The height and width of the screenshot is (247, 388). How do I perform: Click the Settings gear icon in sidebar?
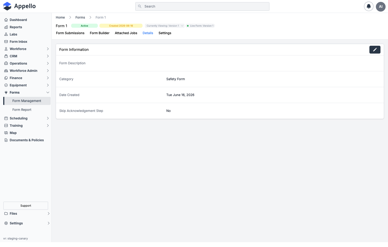click(6, 223)
